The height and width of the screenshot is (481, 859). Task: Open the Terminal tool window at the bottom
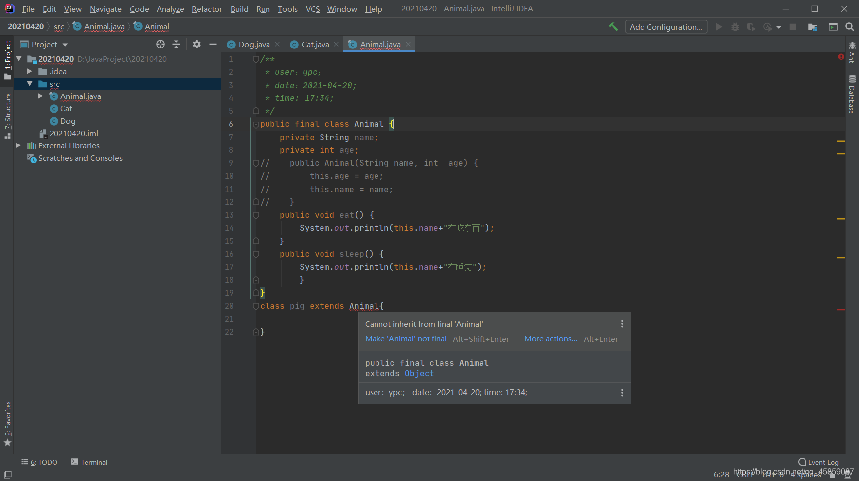pyautogui.click(x=89, y=462)
